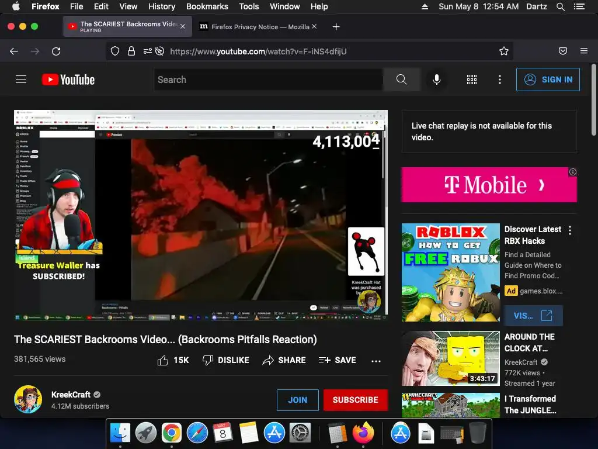Open KreekCraft channel avatar
This screenshot has width=598, height=449.
pos(28,399)
